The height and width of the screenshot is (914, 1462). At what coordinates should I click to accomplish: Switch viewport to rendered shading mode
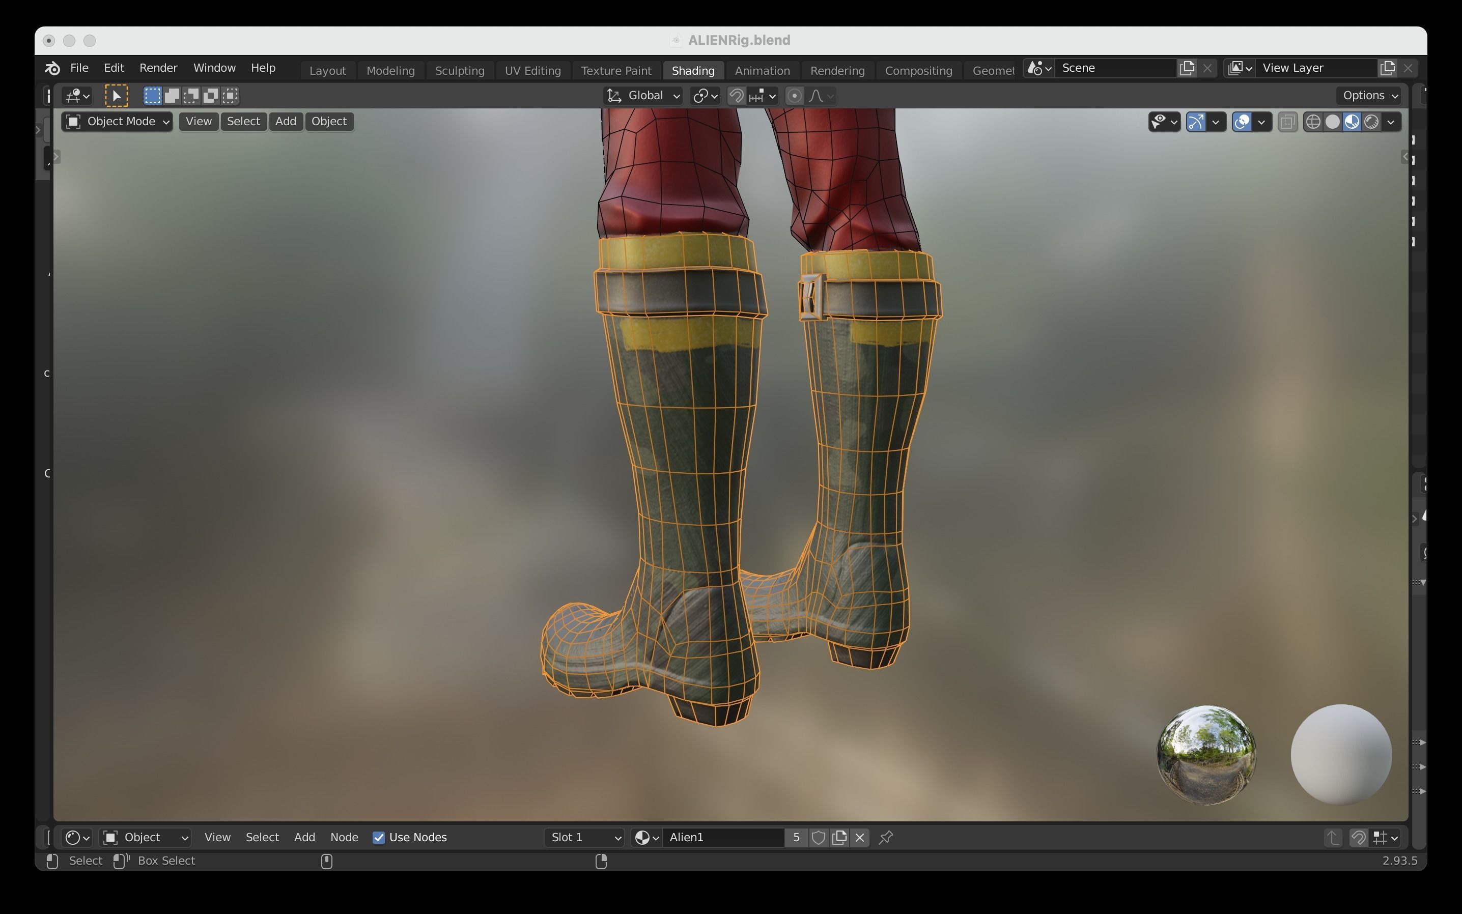(1371, 122)
